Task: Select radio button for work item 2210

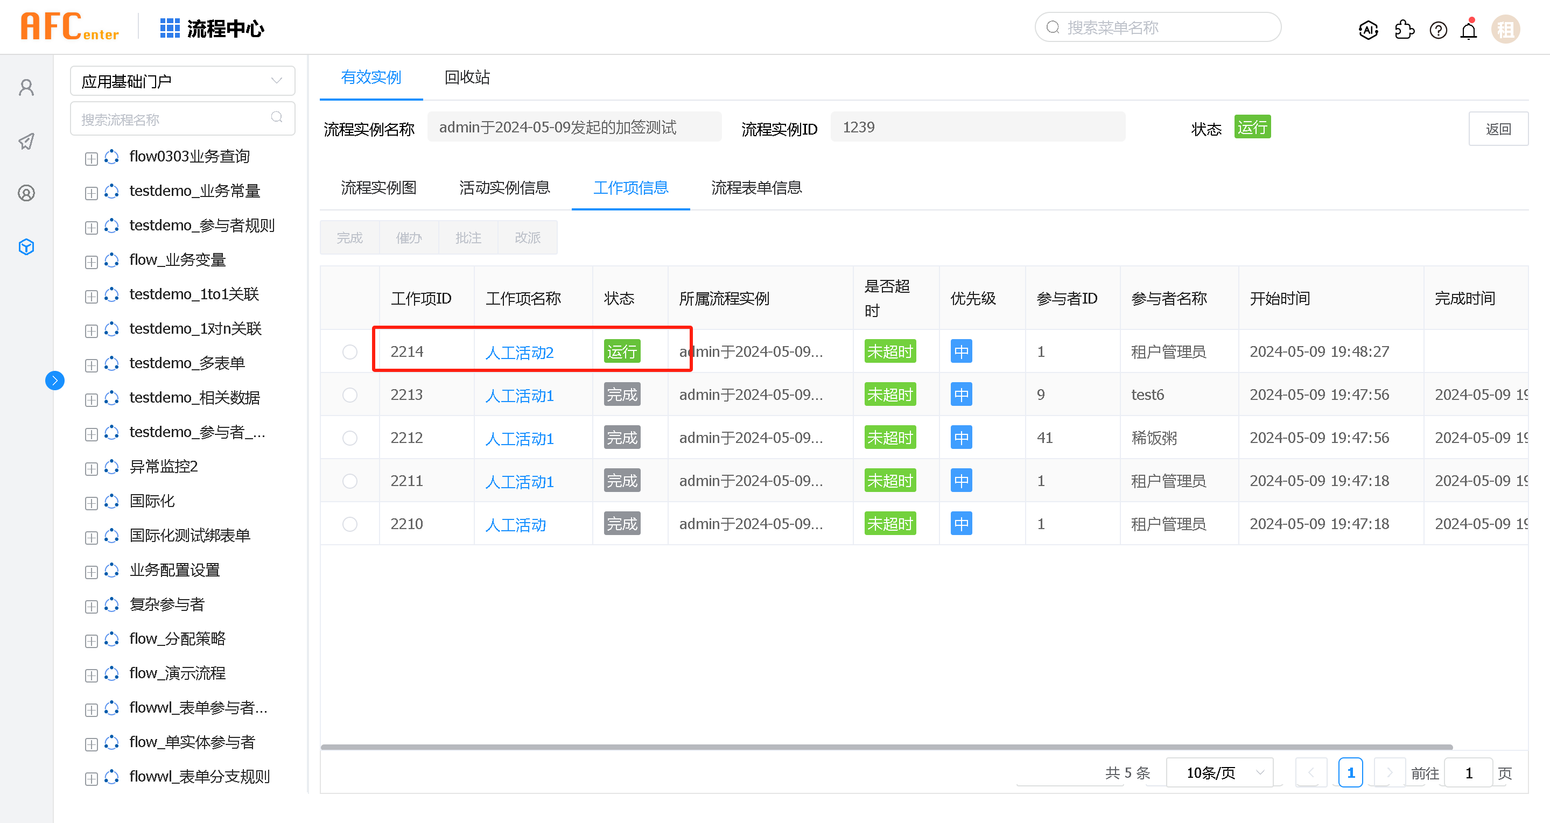Action: pos(349,524)
